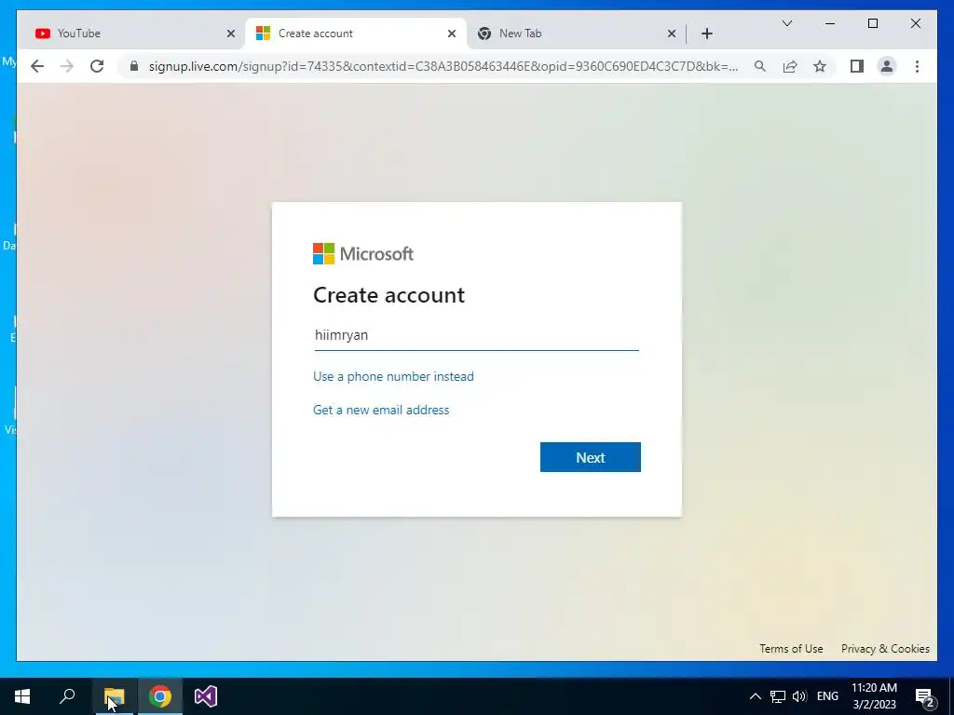
Task: Expand the tab search chevron
Action: [786, 23]
